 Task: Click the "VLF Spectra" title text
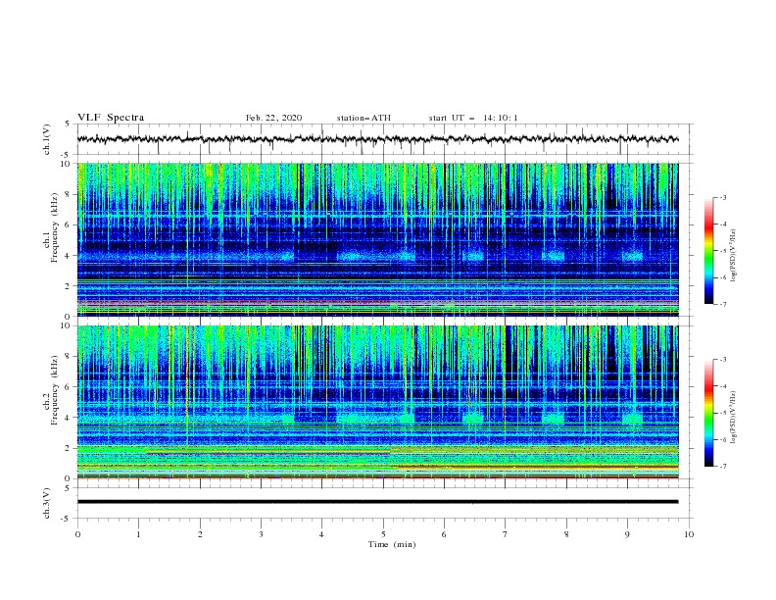pyautogui.click(x=111, y=118)
